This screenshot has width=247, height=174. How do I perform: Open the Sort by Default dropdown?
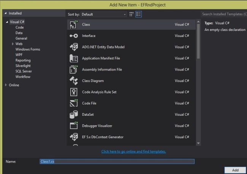pos(104,14)
